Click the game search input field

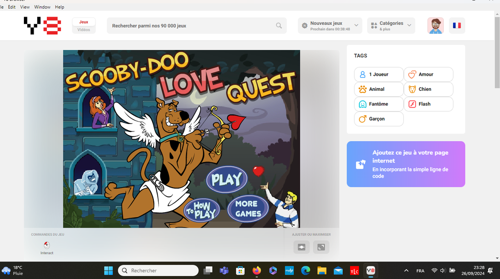[190, 26]
